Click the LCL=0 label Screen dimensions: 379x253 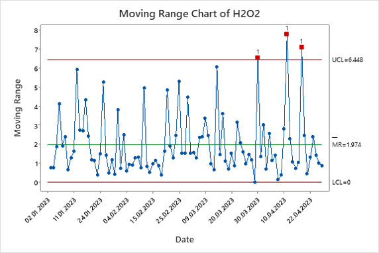pyautogui.click(x=341, y=182)
